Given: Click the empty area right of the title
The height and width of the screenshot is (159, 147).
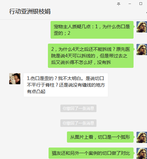Looking at the screenshot, I should point(97,11).
